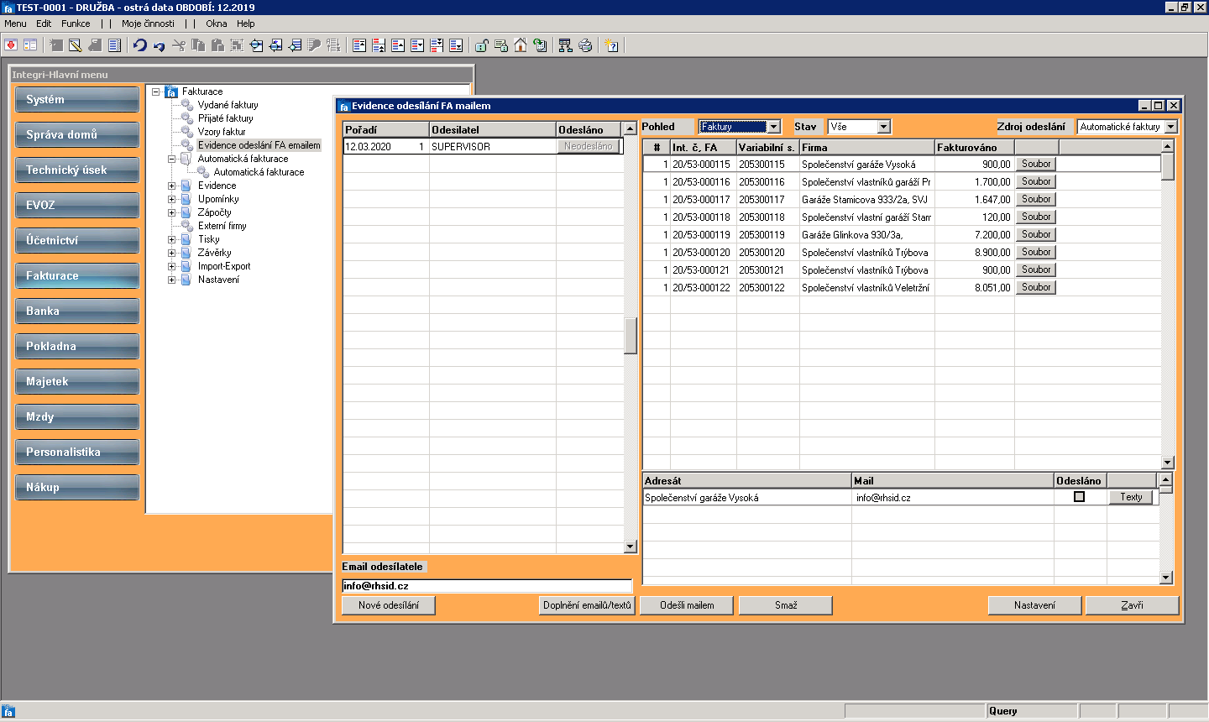Open the Moje činnosti menu
This screenshot has width=1209, height=722.
(148, 24)
